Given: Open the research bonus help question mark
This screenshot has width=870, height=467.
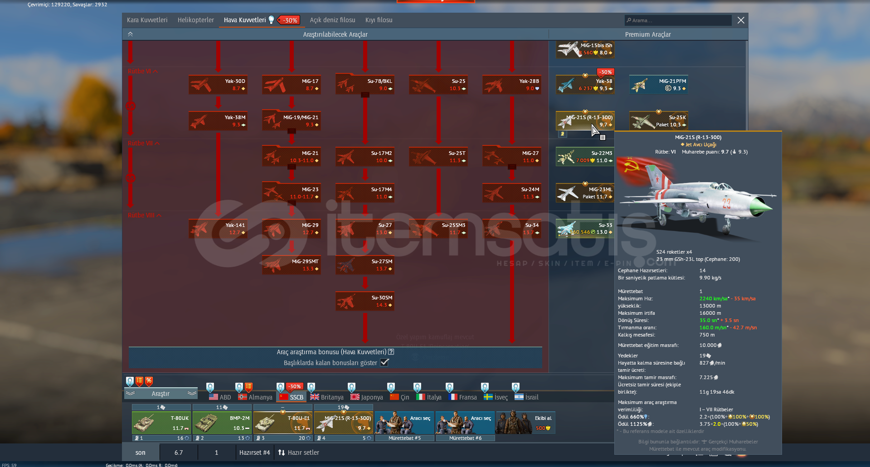Looking at the screenshot, I should click(x=391, y=352).
